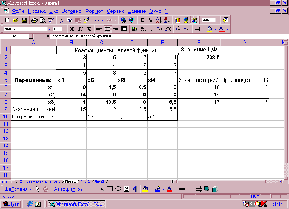Decrease decimal places
Screen dimensions: 289x209
tap(168, 29)
